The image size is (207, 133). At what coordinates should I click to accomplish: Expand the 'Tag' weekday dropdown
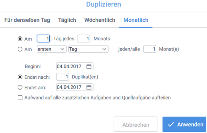tap(88, 49)
